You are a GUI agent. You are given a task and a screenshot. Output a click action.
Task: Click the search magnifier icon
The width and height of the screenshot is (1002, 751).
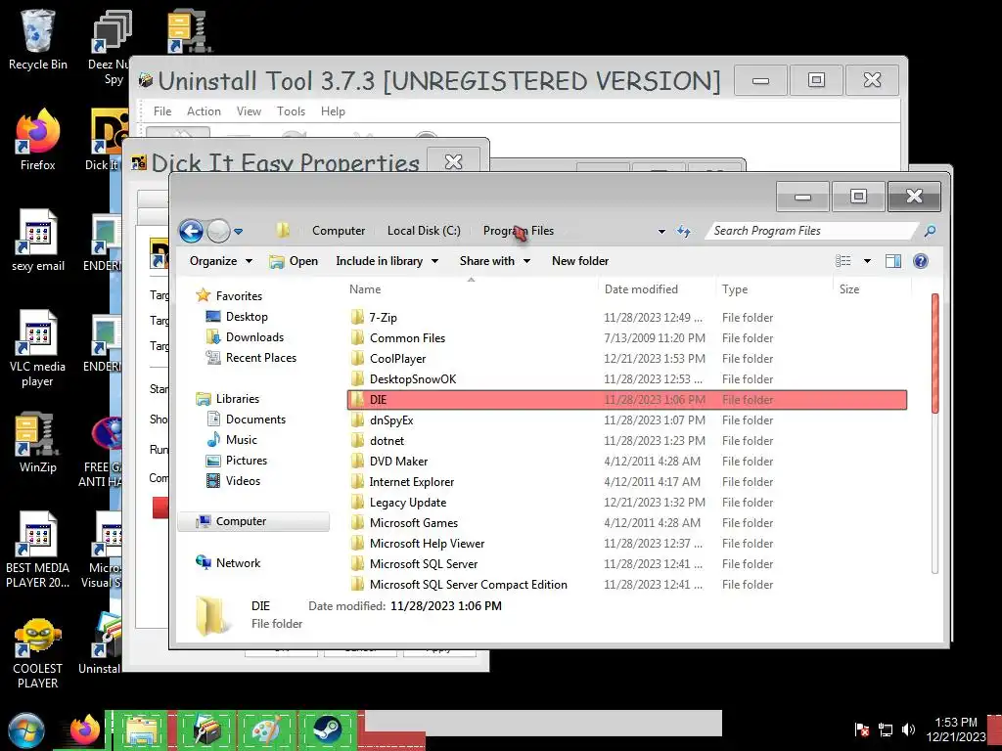pos(930,231)
